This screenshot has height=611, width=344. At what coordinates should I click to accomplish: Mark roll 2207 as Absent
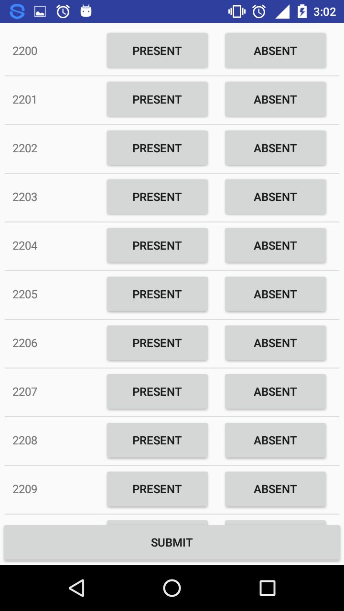pos(275,391)
